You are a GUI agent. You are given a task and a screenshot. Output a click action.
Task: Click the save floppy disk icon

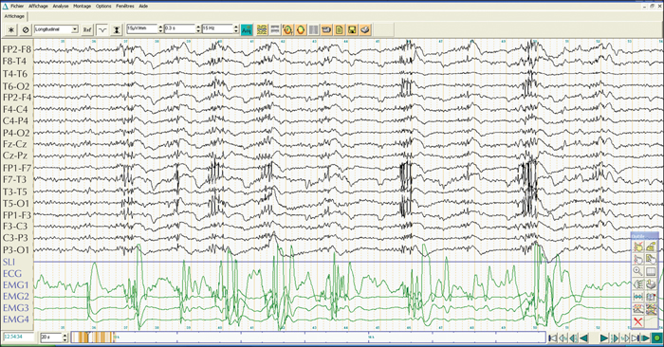pyautogui.click(x=352, y=29)
